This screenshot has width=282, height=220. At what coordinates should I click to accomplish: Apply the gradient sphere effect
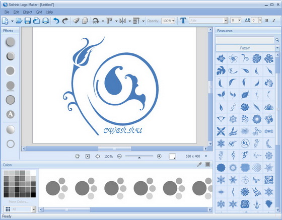pos(11,129)
